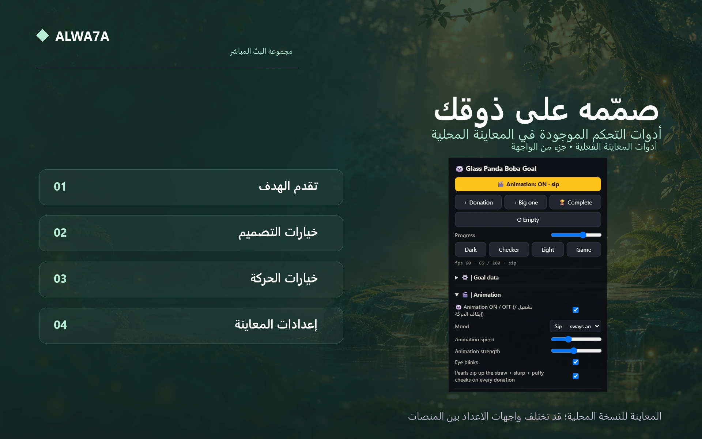
Task: Click the panda icon beside Animation ON / OFF
Action: point(458,307)
